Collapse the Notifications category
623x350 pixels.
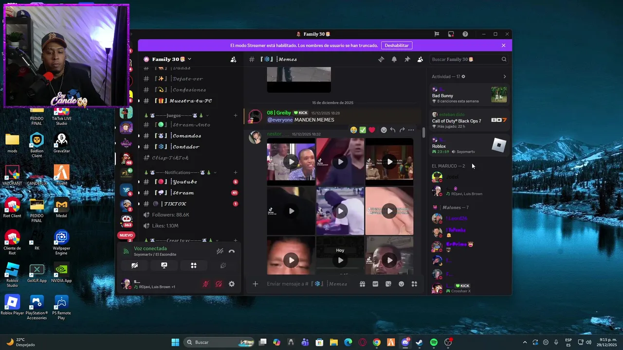click(181, 173)
